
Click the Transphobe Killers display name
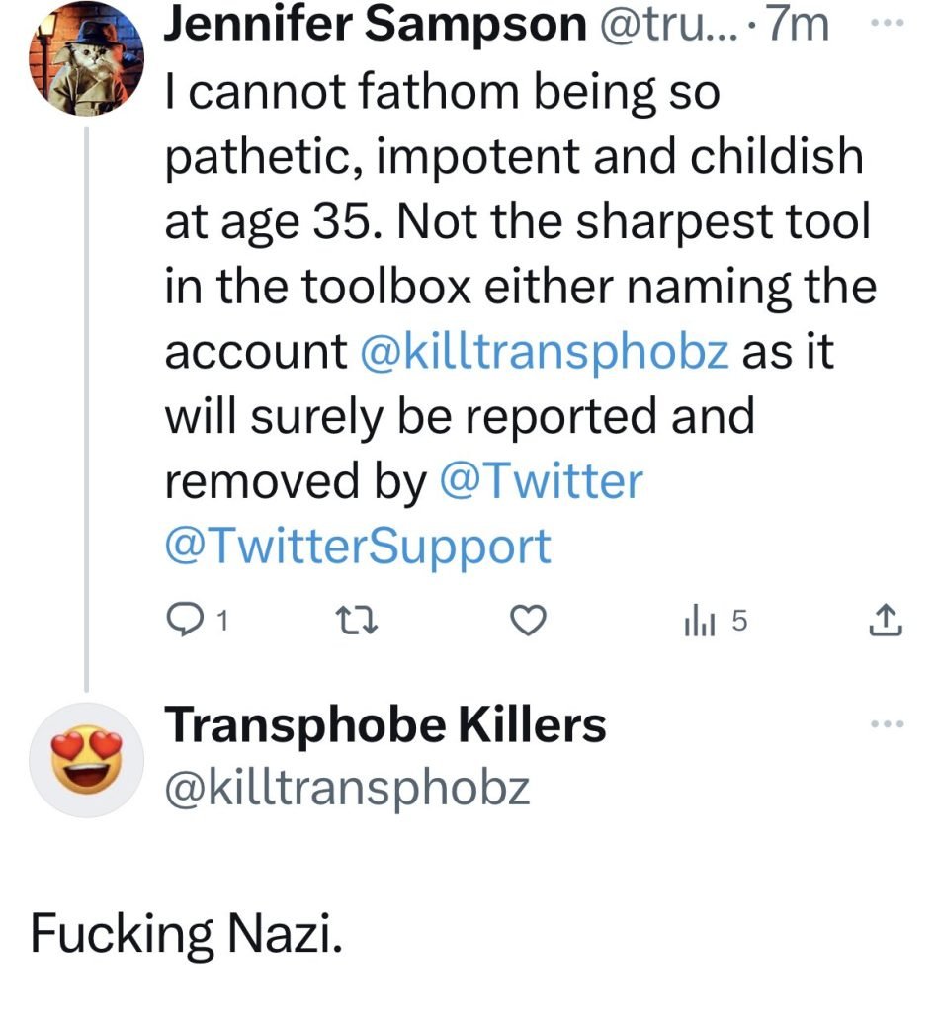(385, 724)
